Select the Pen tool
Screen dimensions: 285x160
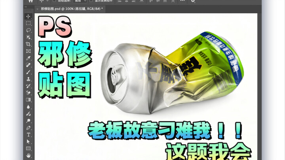point(28,128)
